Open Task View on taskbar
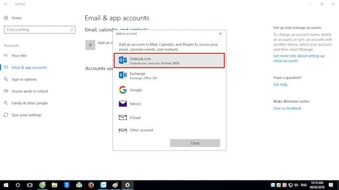The height and width of the screenshot is (190, 339). click(30, 185)
